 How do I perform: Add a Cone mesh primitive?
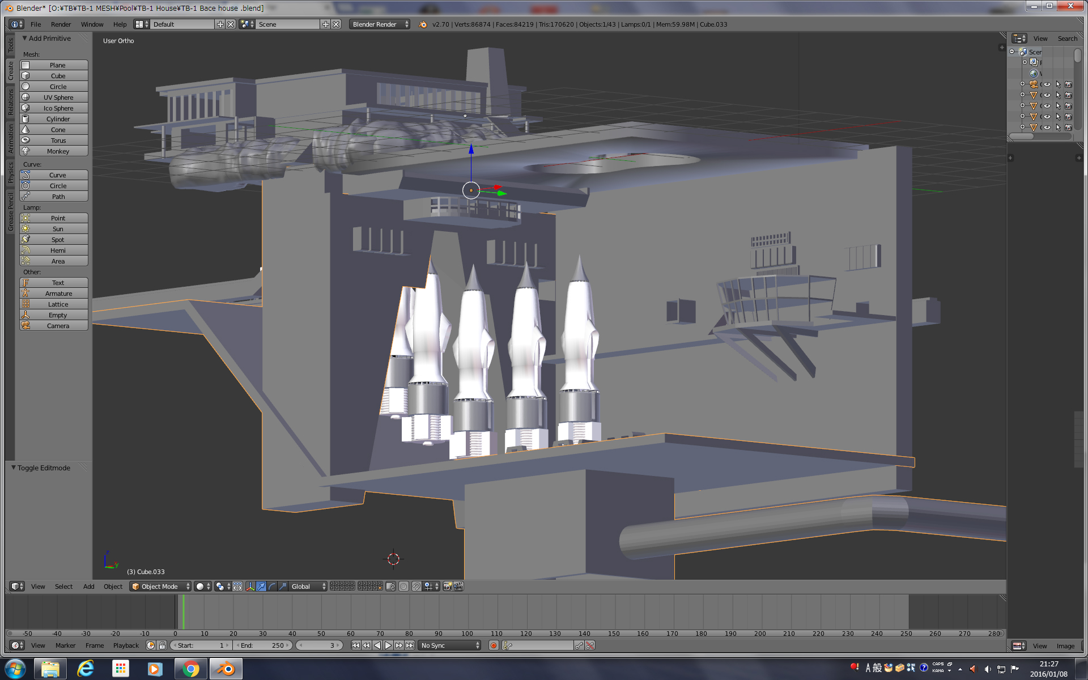click(54, 130)
